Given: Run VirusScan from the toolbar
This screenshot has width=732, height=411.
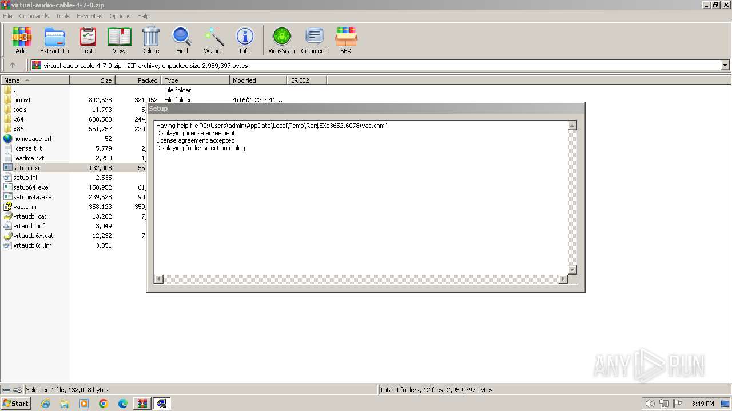Looking at the screenshot, I should coord(281,41).
